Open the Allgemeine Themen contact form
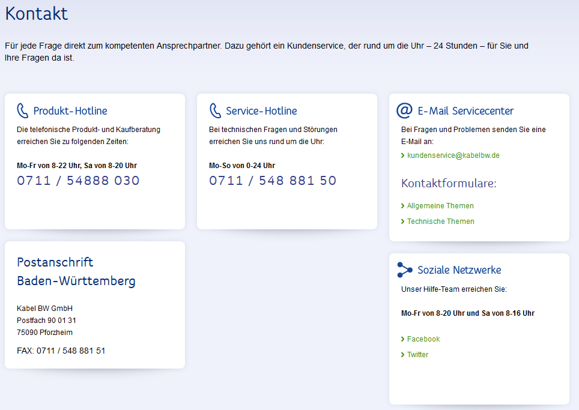The width and height of the screenshot is (579, 410). tap(440, 206)
